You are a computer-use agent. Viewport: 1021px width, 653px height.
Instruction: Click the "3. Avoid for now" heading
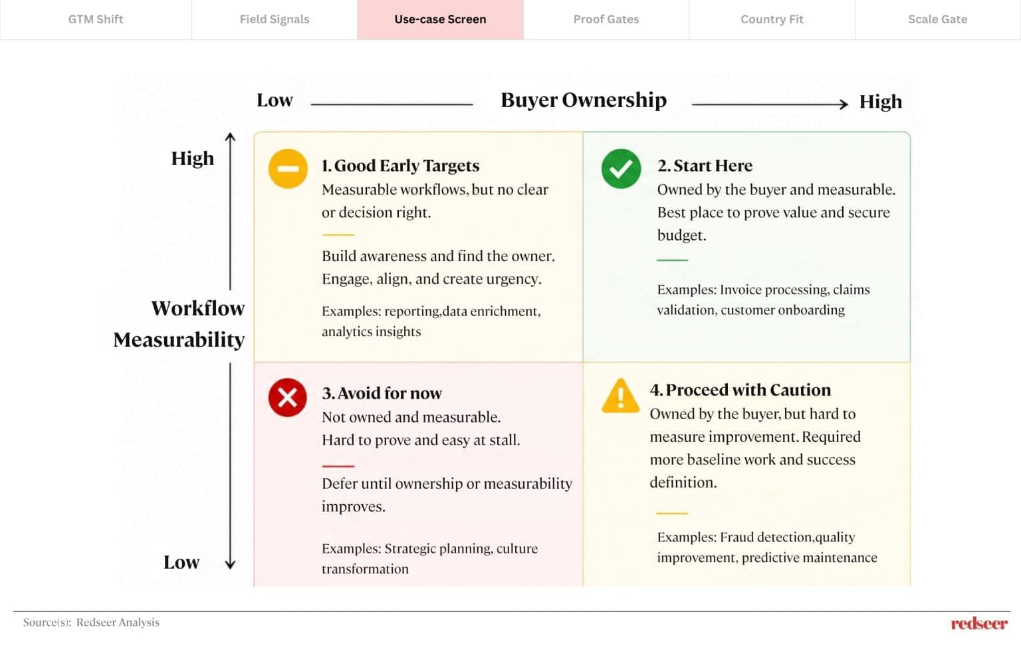[382, 393]
